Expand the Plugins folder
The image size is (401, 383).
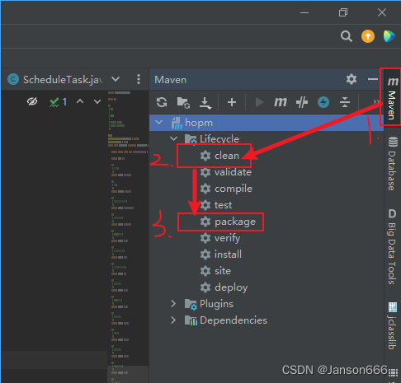point(173,303)
